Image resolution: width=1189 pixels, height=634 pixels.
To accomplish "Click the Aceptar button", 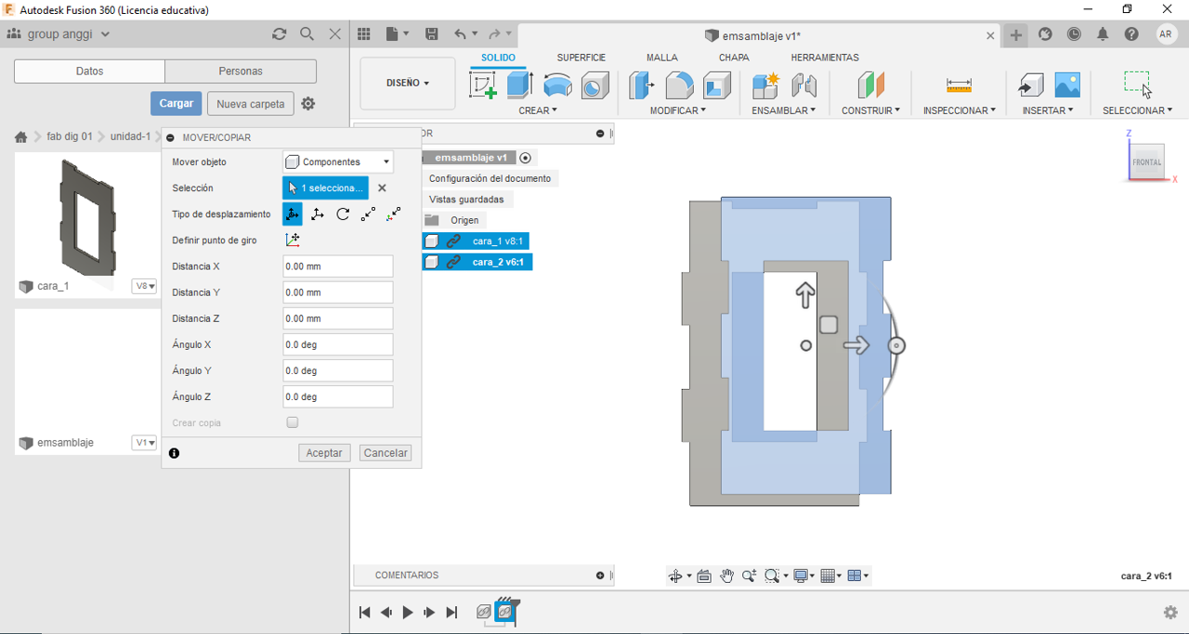I will pos(324,453).
